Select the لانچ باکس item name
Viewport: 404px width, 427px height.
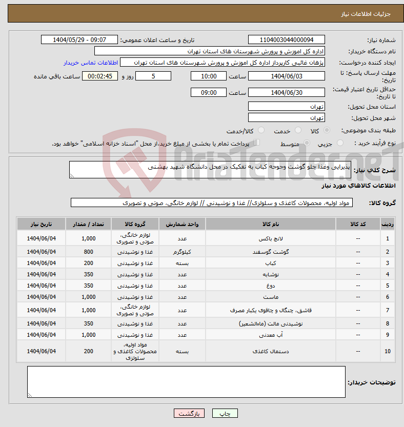tap(271, 238)
